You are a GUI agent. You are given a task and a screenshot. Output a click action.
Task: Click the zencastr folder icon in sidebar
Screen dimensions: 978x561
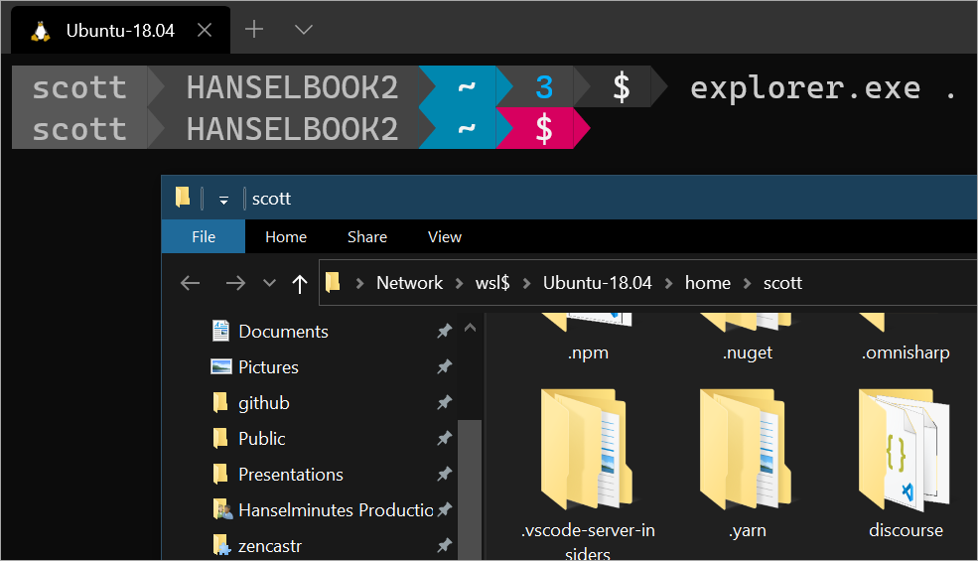221,545
